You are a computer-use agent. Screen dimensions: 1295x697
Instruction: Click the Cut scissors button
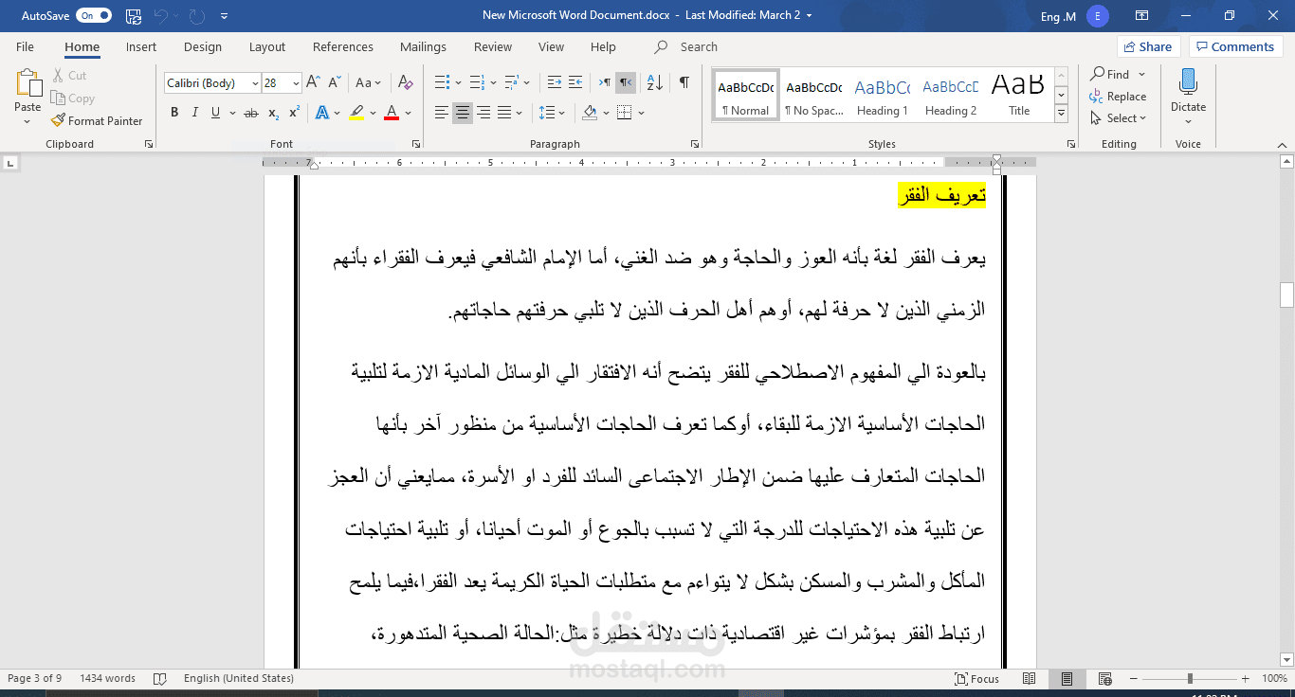[69, 76]
